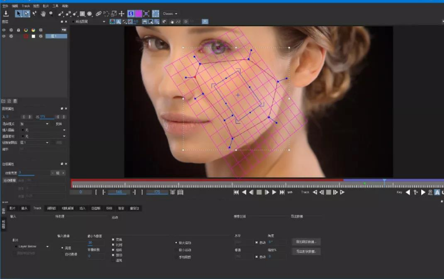Screen dimensions: 444x279
Task: Select the arrow pick tool
Action: (x=18, y=14)
